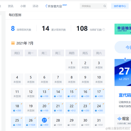Click the +250 reward on day 16
131x131 pixels.
coord(87,96)
